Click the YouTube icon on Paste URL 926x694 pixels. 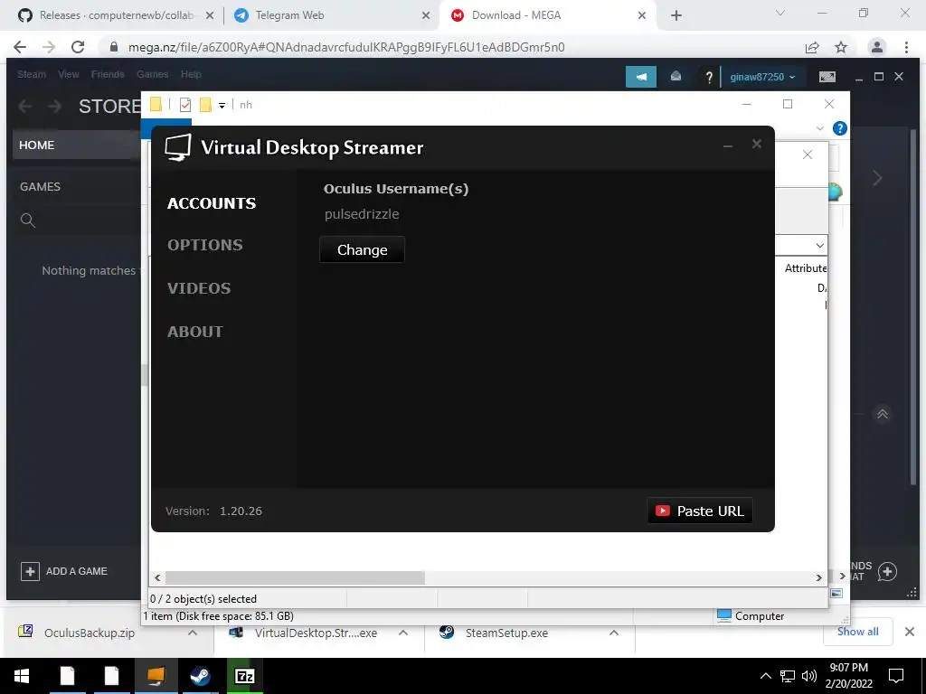tap(663, 511)
